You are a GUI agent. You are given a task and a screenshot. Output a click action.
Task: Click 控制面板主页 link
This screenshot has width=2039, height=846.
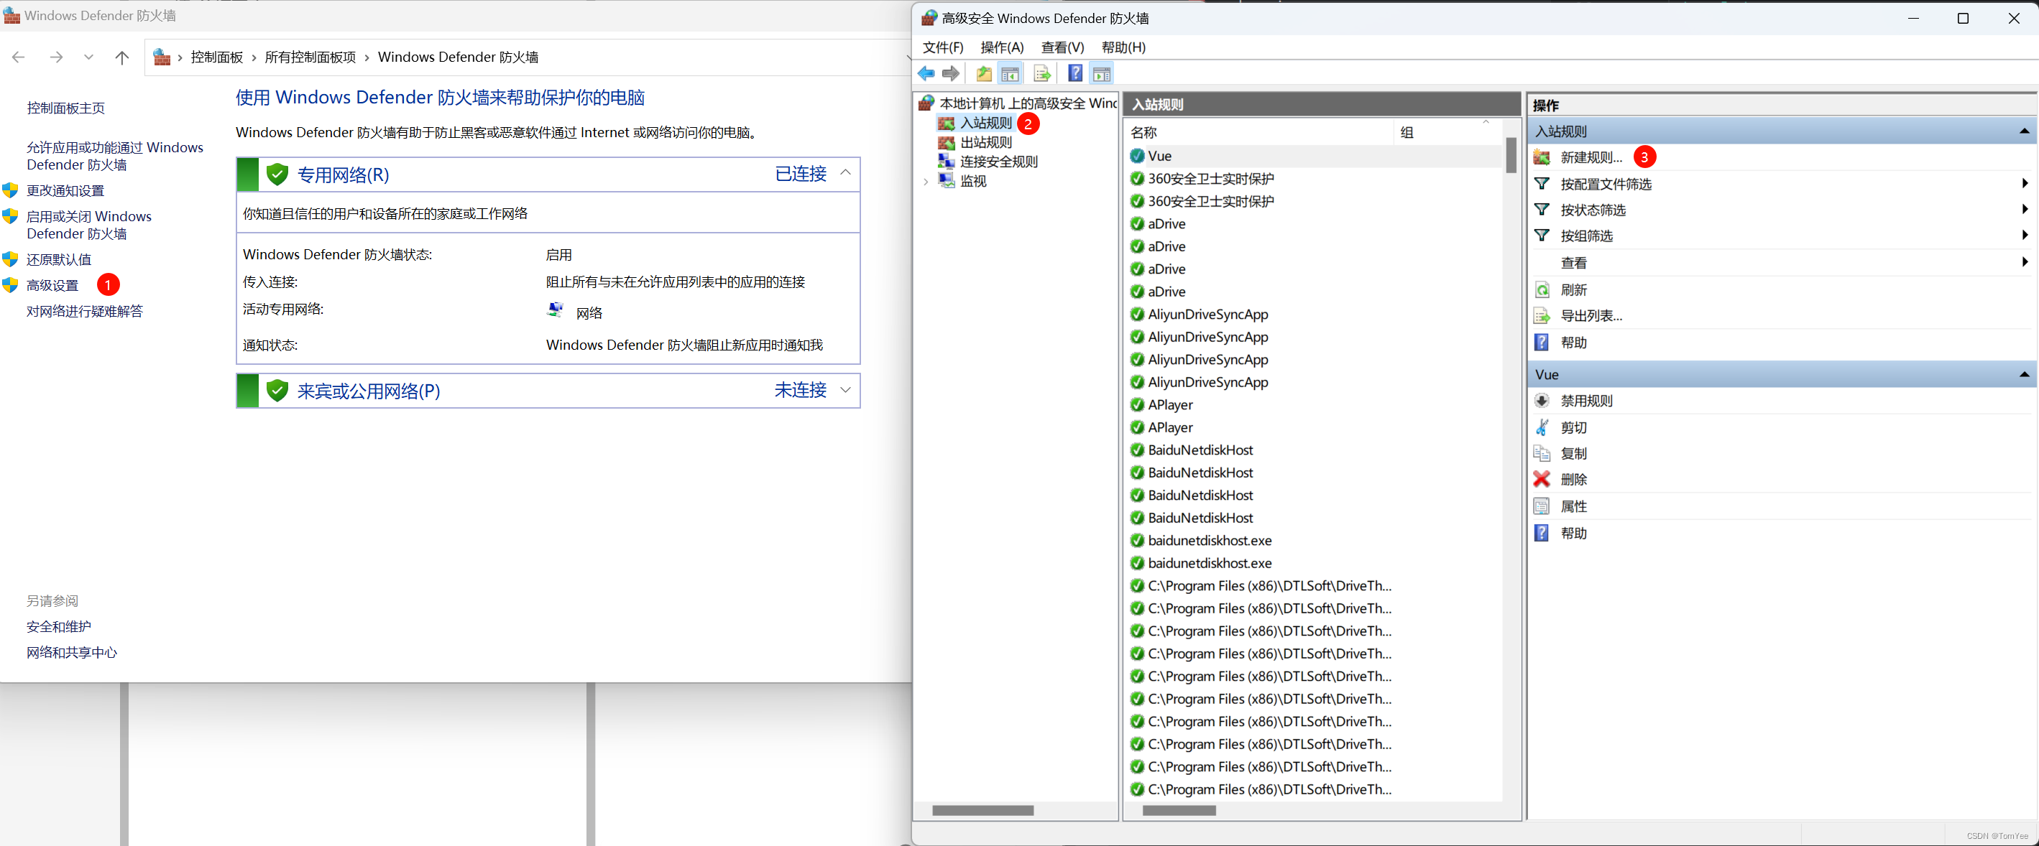point(65,108)
